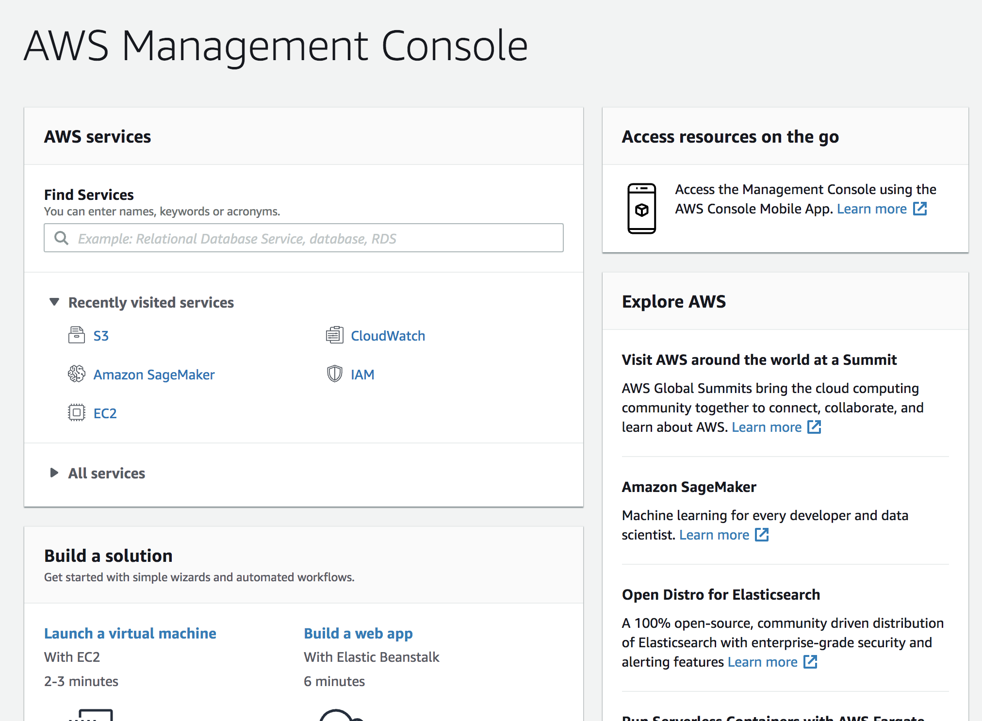Open the S3 service link
Screen dimensions: 982x721
coord(101,336)
